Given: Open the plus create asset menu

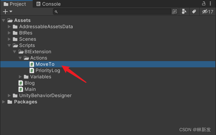Looking at the screenshot, I should (x=8, y=12).
